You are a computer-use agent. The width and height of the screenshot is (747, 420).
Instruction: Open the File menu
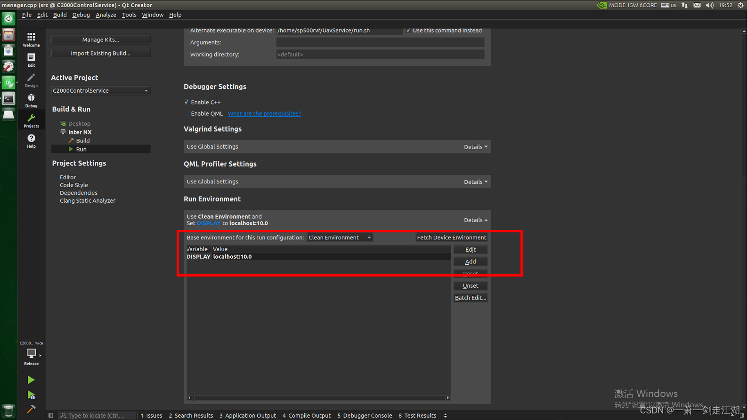pyautogui.click(x=27, y=15)
